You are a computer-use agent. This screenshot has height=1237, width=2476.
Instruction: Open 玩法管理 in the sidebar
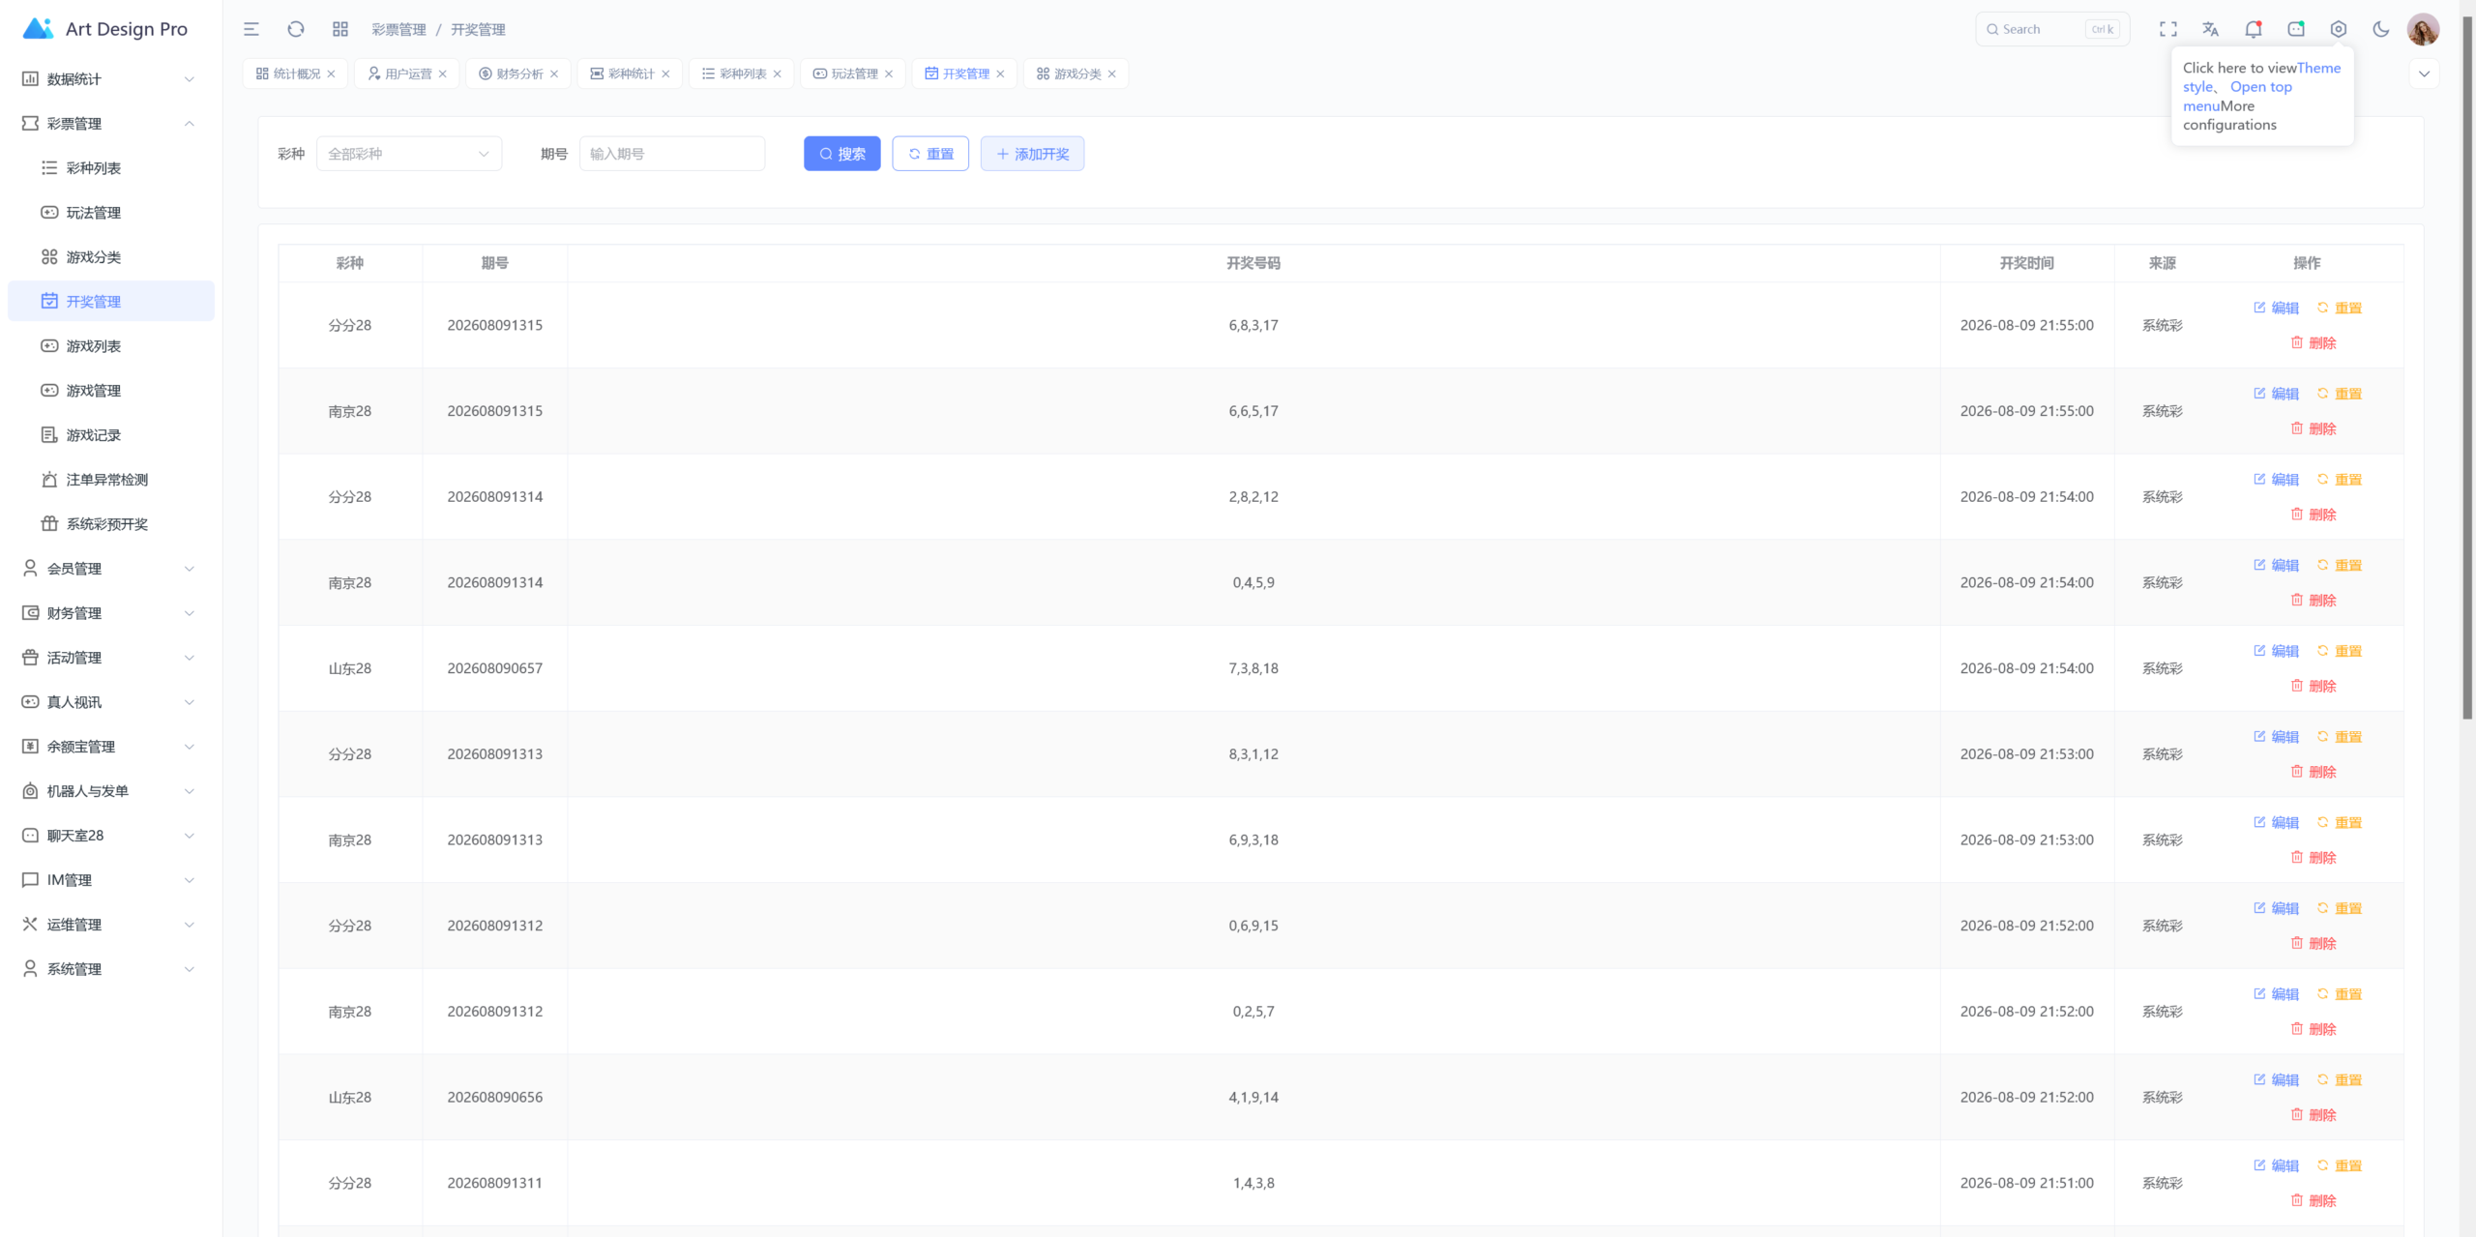click(x=111, y=213)
